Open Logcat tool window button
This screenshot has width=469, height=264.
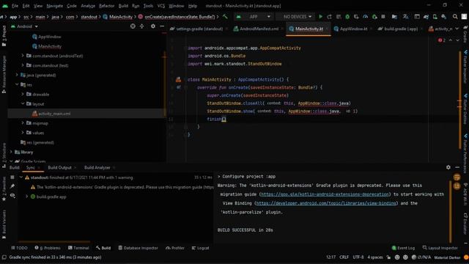(200, 248)
